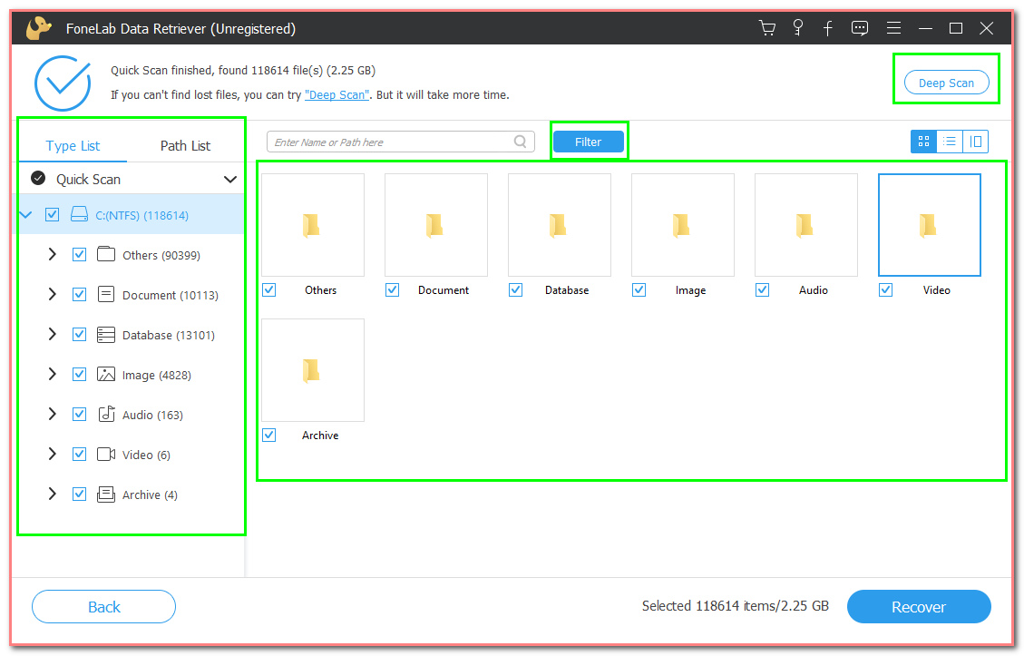Switch to the Type List tab
Viewport: 1024px width, 656px height.
73,146
